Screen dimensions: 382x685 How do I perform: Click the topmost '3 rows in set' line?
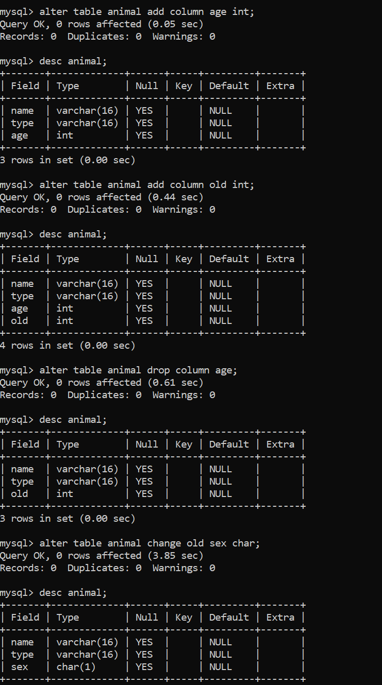(68, 160)
